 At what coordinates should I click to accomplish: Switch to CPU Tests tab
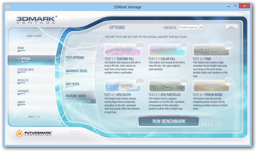72,84
